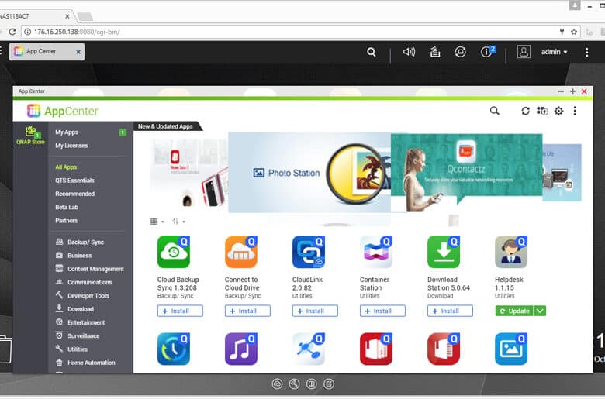The width and height of the screenshot is (605, 399).
Task: Click Container Station app icon
Action: [x=376, y=252]
